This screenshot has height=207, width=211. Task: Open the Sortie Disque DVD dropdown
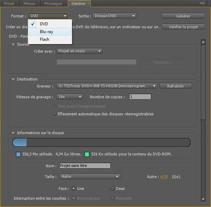point(114,16)
